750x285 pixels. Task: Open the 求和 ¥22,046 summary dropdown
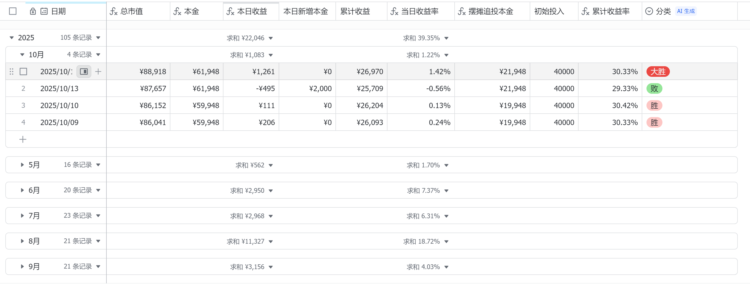[271, 38]
